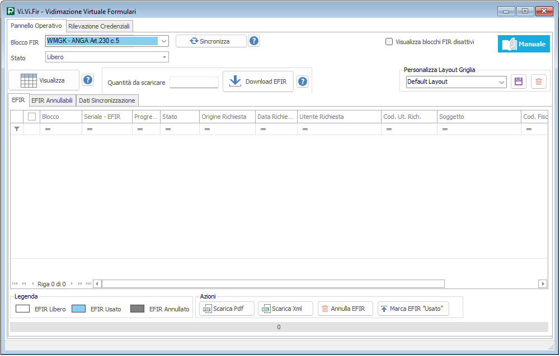This screenshot has height=356, width=560.
Task: Enable Visualizza blocchi FIR disattivi checkbox
Action: (389, 41)
